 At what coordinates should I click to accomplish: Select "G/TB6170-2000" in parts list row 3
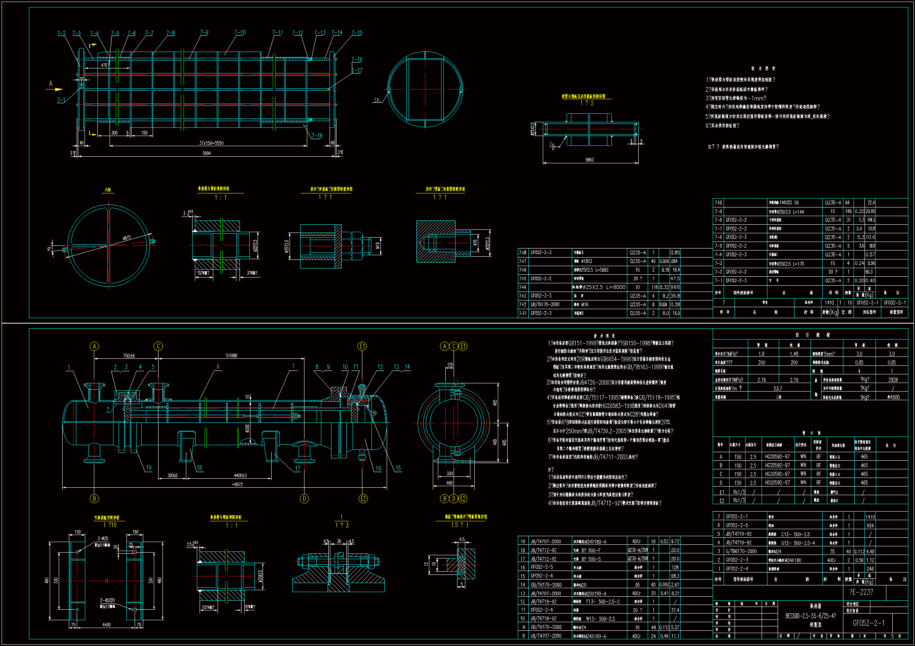pos(741,551)
